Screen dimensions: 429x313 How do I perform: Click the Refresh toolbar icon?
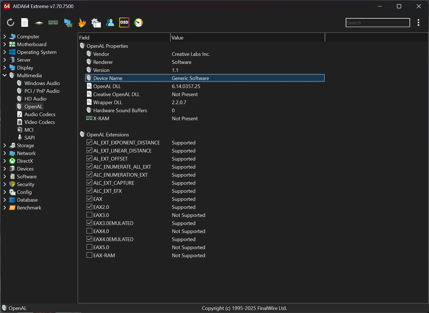click(x=11, y=22)
